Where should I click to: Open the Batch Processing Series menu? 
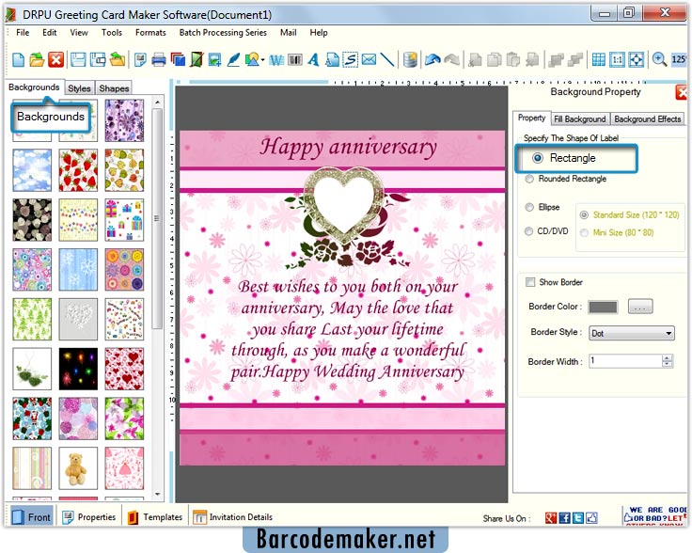(223, 33)
